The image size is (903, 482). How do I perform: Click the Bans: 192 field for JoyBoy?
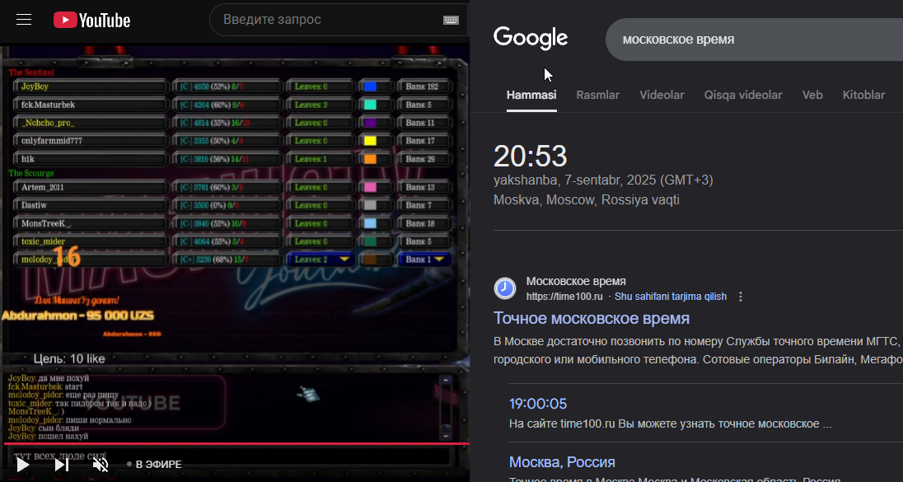[424, 87]
